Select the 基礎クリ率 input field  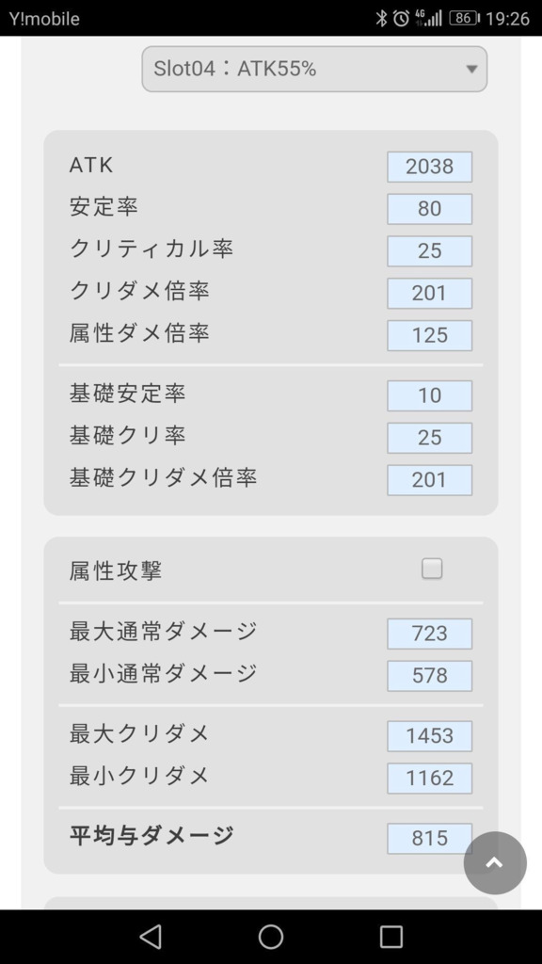pos(429,438)
